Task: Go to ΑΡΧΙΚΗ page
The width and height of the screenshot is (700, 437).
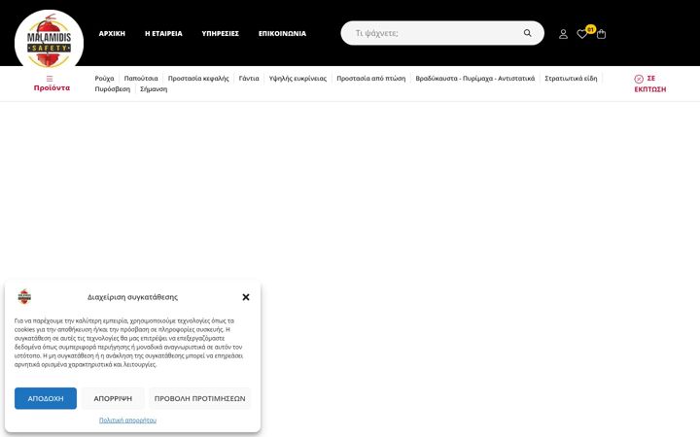Action: 112,33
